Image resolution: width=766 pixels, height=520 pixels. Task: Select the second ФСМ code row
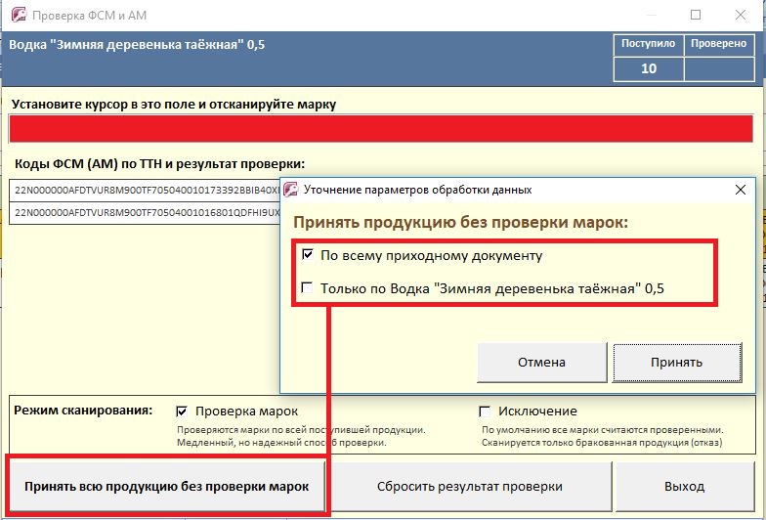147,212
